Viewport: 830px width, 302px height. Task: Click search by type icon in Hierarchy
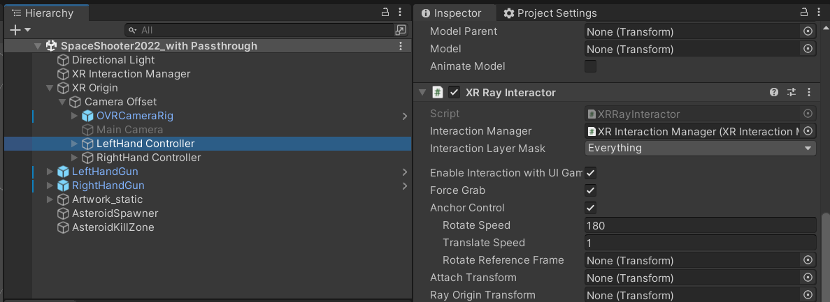coord(400,30)
